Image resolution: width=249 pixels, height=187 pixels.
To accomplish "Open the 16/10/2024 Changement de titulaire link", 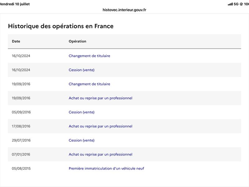I will [89, 56].
